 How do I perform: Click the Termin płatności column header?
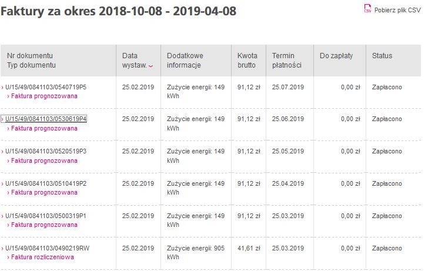tap(287, 60)
